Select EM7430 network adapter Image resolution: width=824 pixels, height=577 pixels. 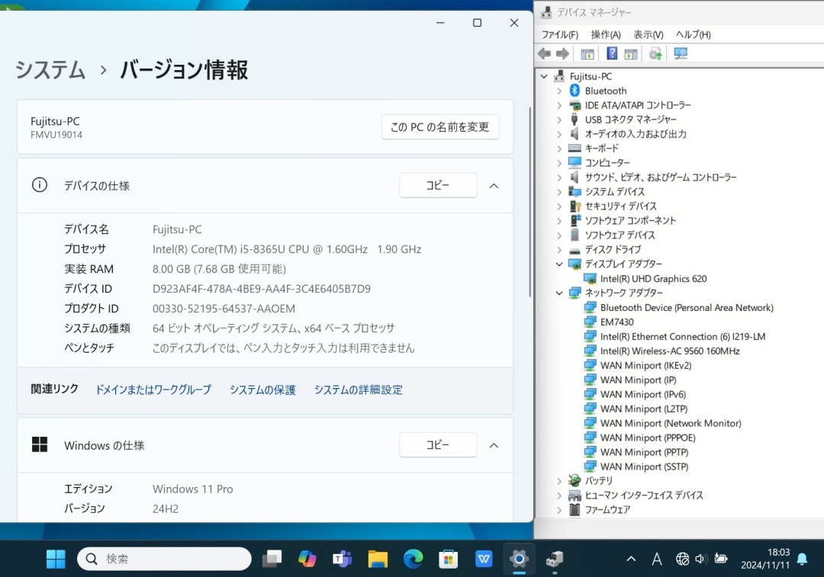617,322
